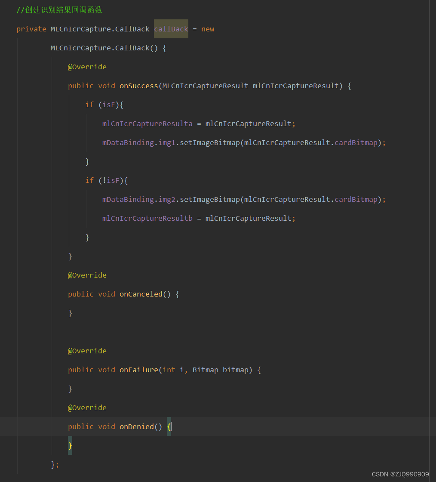
Task: Click the 'onFailure' method name
Action: (x=139, y=370)
